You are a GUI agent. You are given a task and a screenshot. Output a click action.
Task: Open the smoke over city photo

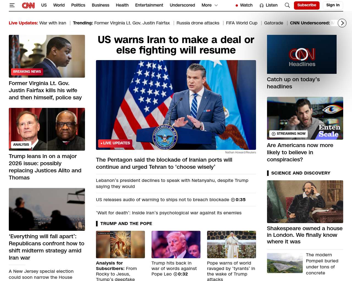click(47, 209)
